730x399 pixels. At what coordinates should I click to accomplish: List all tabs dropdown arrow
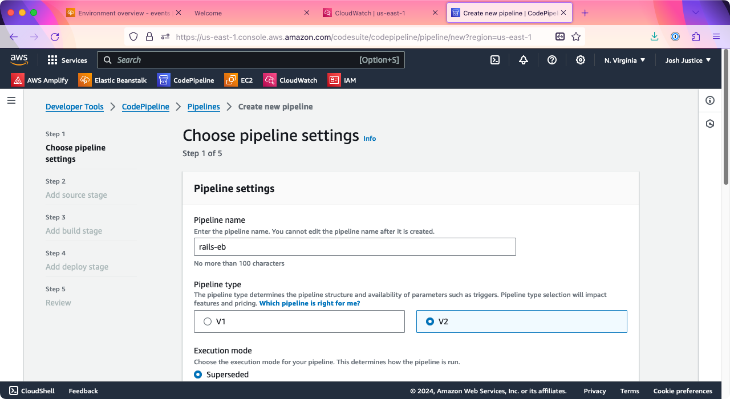point(695,13)
